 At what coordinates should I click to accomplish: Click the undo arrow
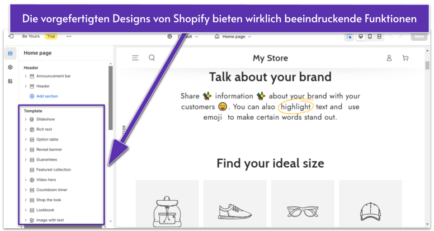coord(391,37)
